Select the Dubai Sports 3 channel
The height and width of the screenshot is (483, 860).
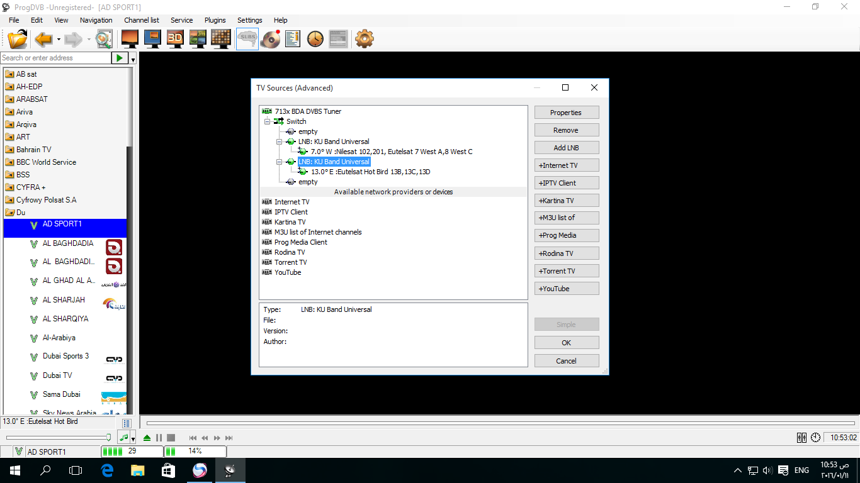pos(65,356)
